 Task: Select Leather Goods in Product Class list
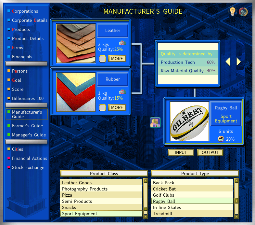click(x=101, y=183)
